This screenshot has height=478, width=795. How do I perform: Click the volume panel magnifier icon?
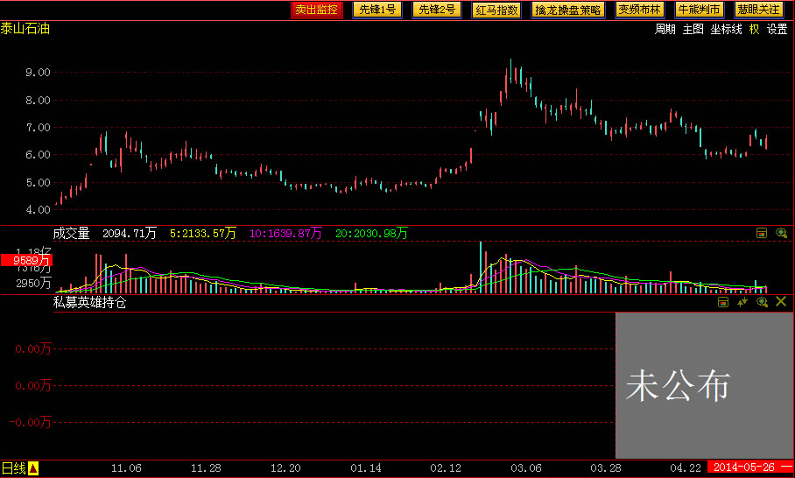pyautogui.click(x=781, y=233)
